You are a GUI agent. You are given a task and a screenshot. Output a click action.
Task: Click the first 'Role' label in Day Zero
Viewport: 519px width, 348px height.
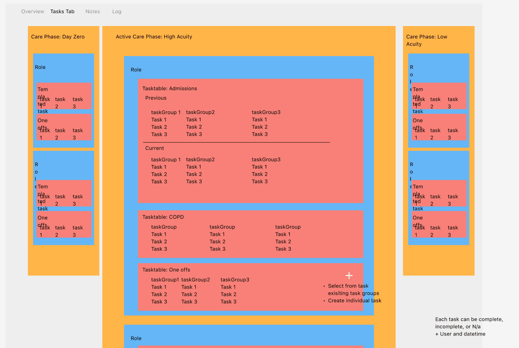[40, 67]
